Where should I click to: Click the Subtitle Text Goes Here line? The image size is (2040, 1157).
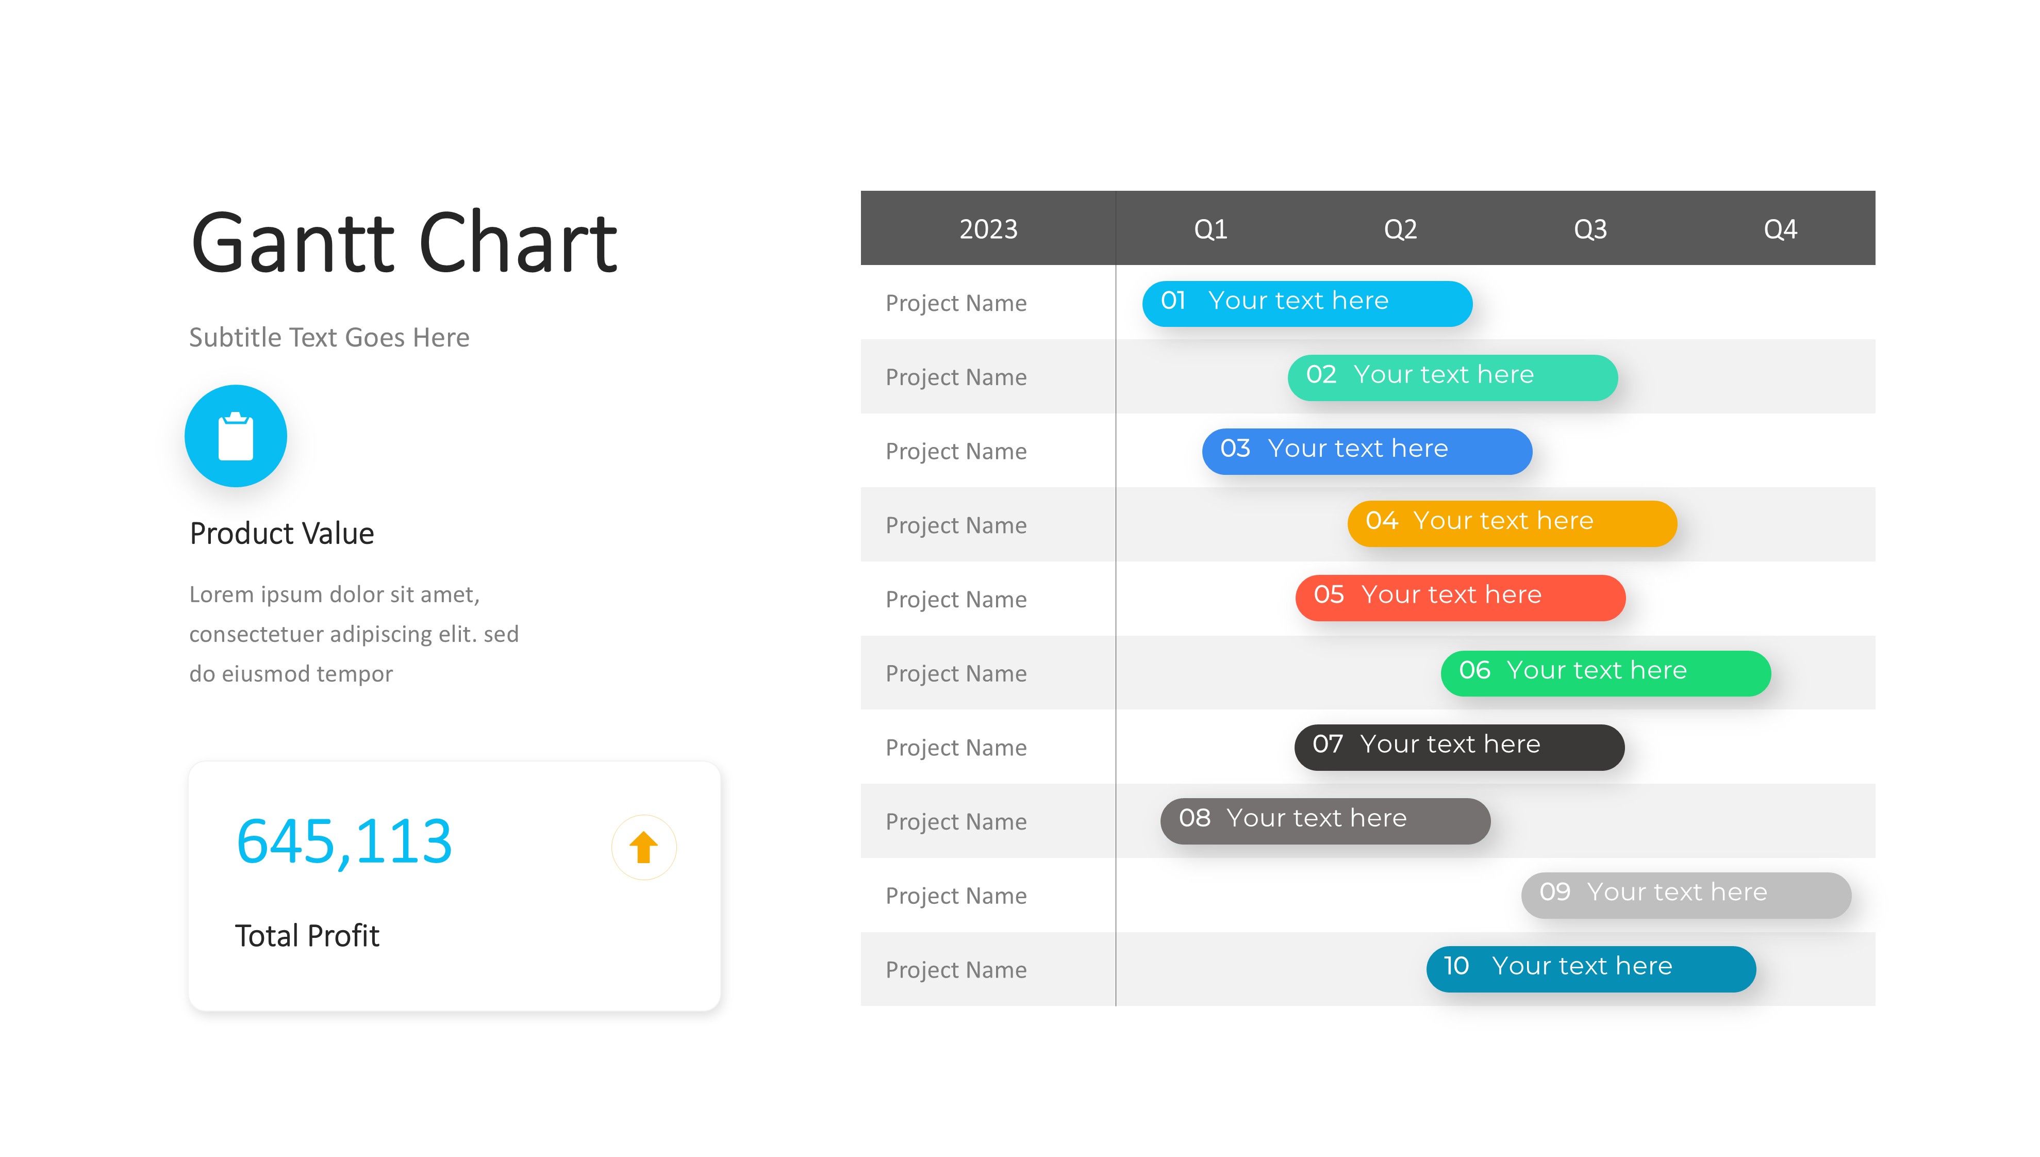(329, 338)
